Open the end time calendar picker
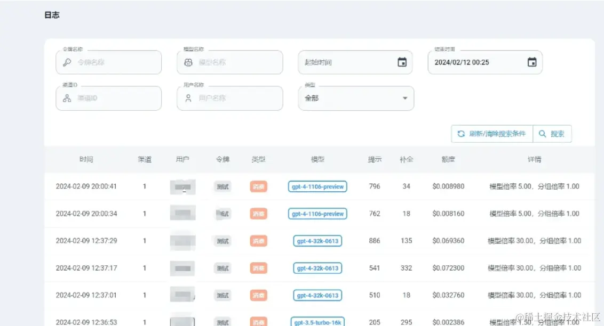 [532, 62]
